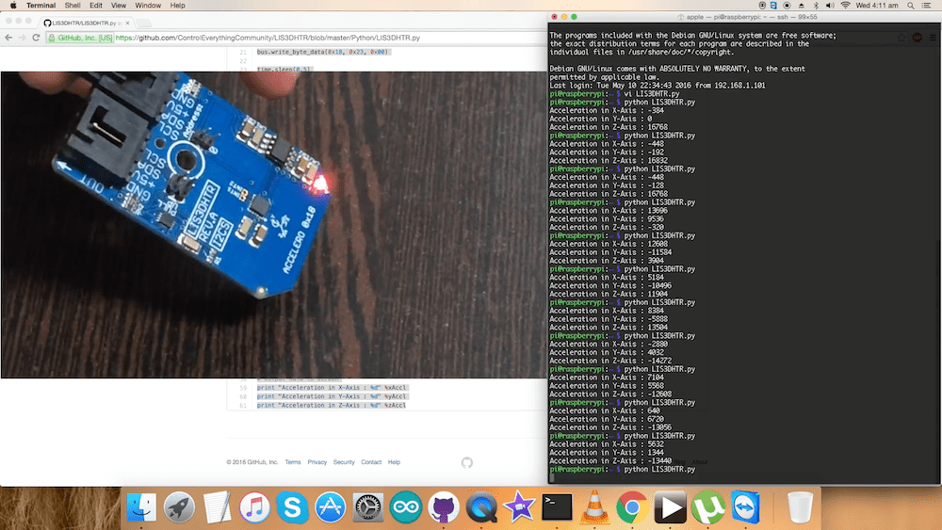Close the LIS3DHTR.py Chrome tab
This screenshot has height=530, width=942.
[x=127, y=23]
